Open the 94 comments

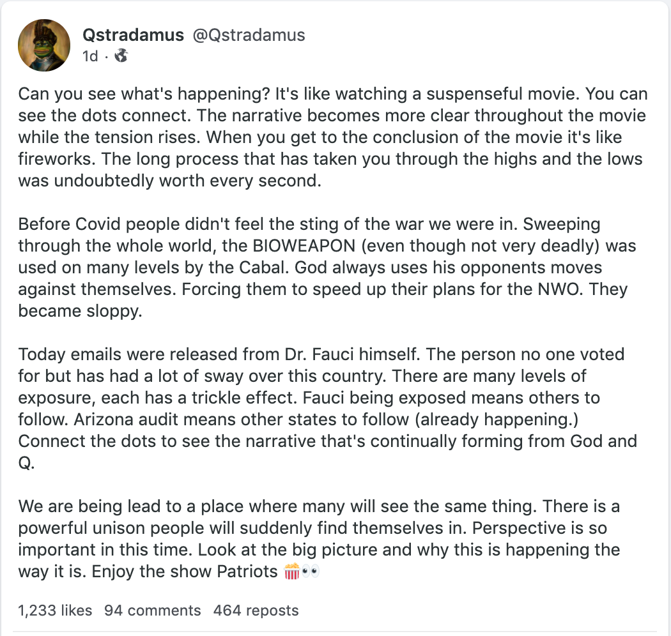pyautogui.click(x=152, y=610)
